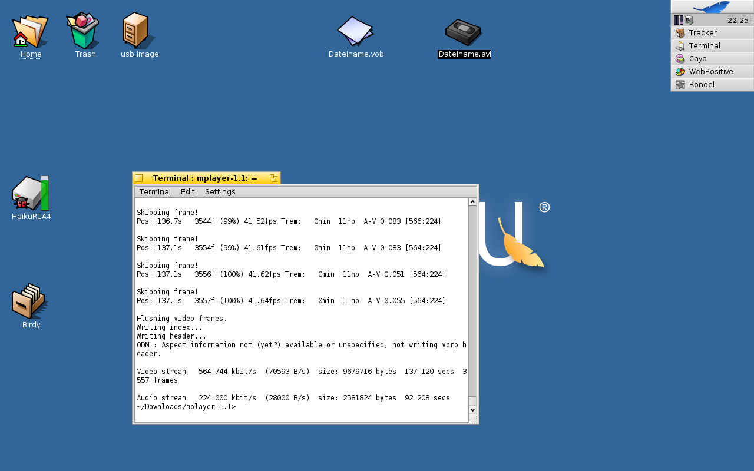This screenshot has width=754, height=471.
Task: Click the 22:25 clock in Deskbar
Action: click(738, 20)
